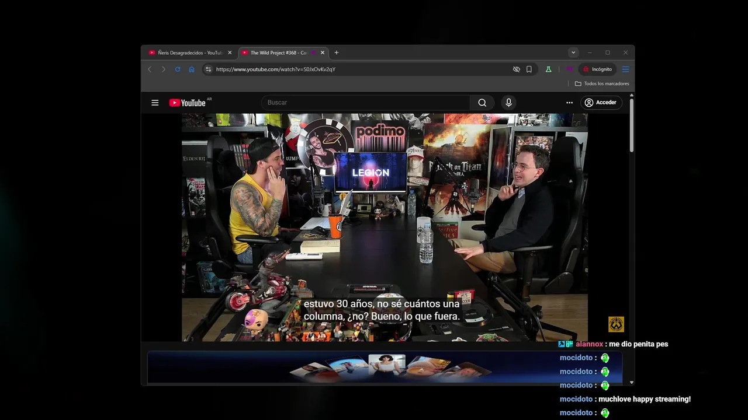Click the YouTube search magnifier button
This screenshot has width=748, height=420.
(482, 103)
